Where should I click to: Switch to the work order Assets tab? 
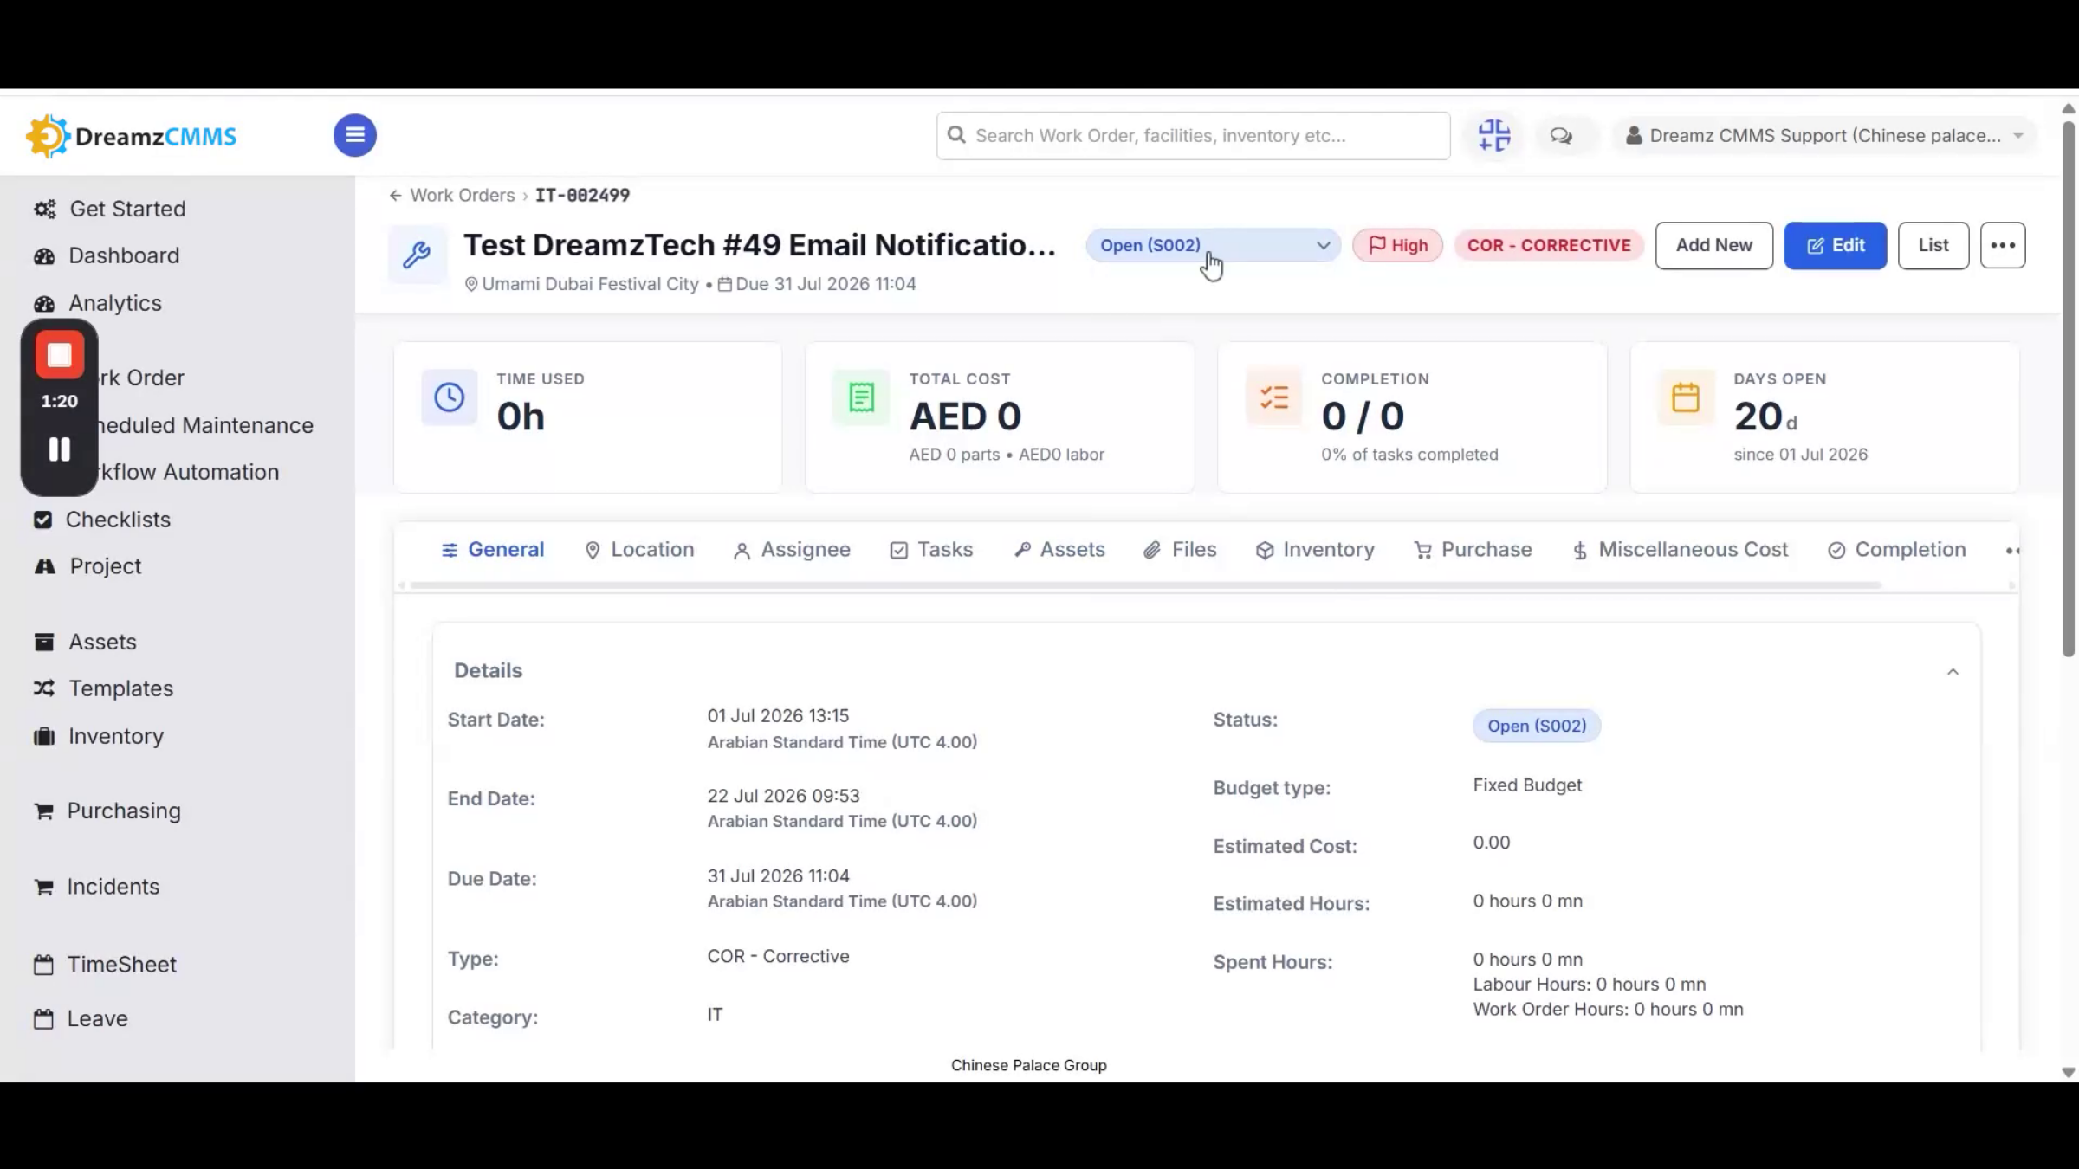1059,550
